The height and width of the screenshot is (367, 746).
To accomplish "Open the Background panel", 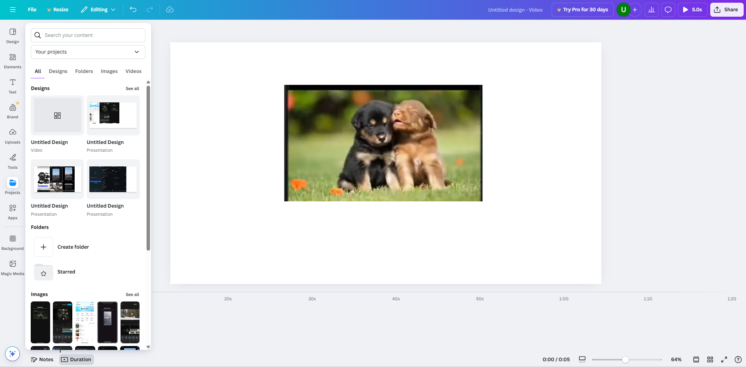I will pos(12,241).
